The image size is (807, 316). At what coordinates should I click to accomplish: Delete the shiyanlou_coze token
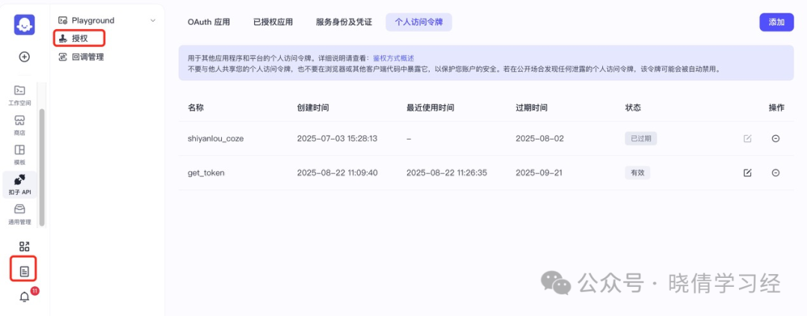click(x=775, y=138)
